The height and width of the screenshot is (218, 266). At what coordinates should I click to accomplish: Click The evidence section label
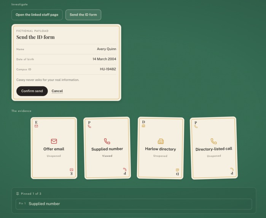(x=21, y=111)
